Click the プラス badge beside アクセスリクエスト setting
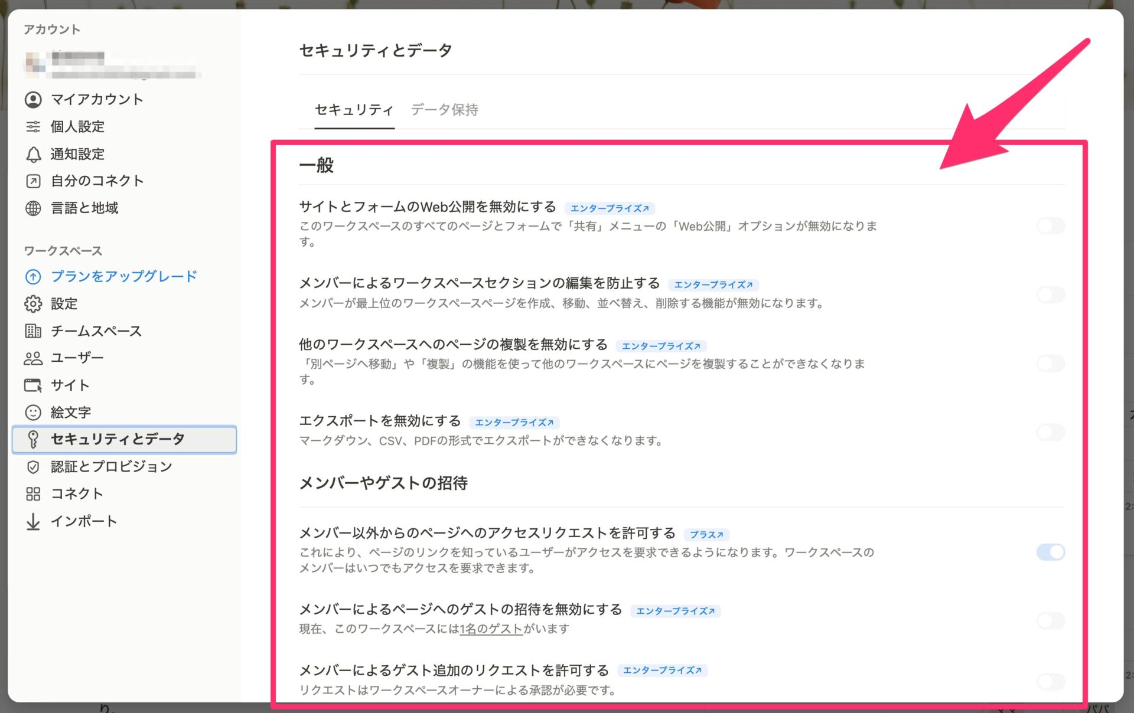This screenshot has height=713, width=1134. (x=707, y=535)
